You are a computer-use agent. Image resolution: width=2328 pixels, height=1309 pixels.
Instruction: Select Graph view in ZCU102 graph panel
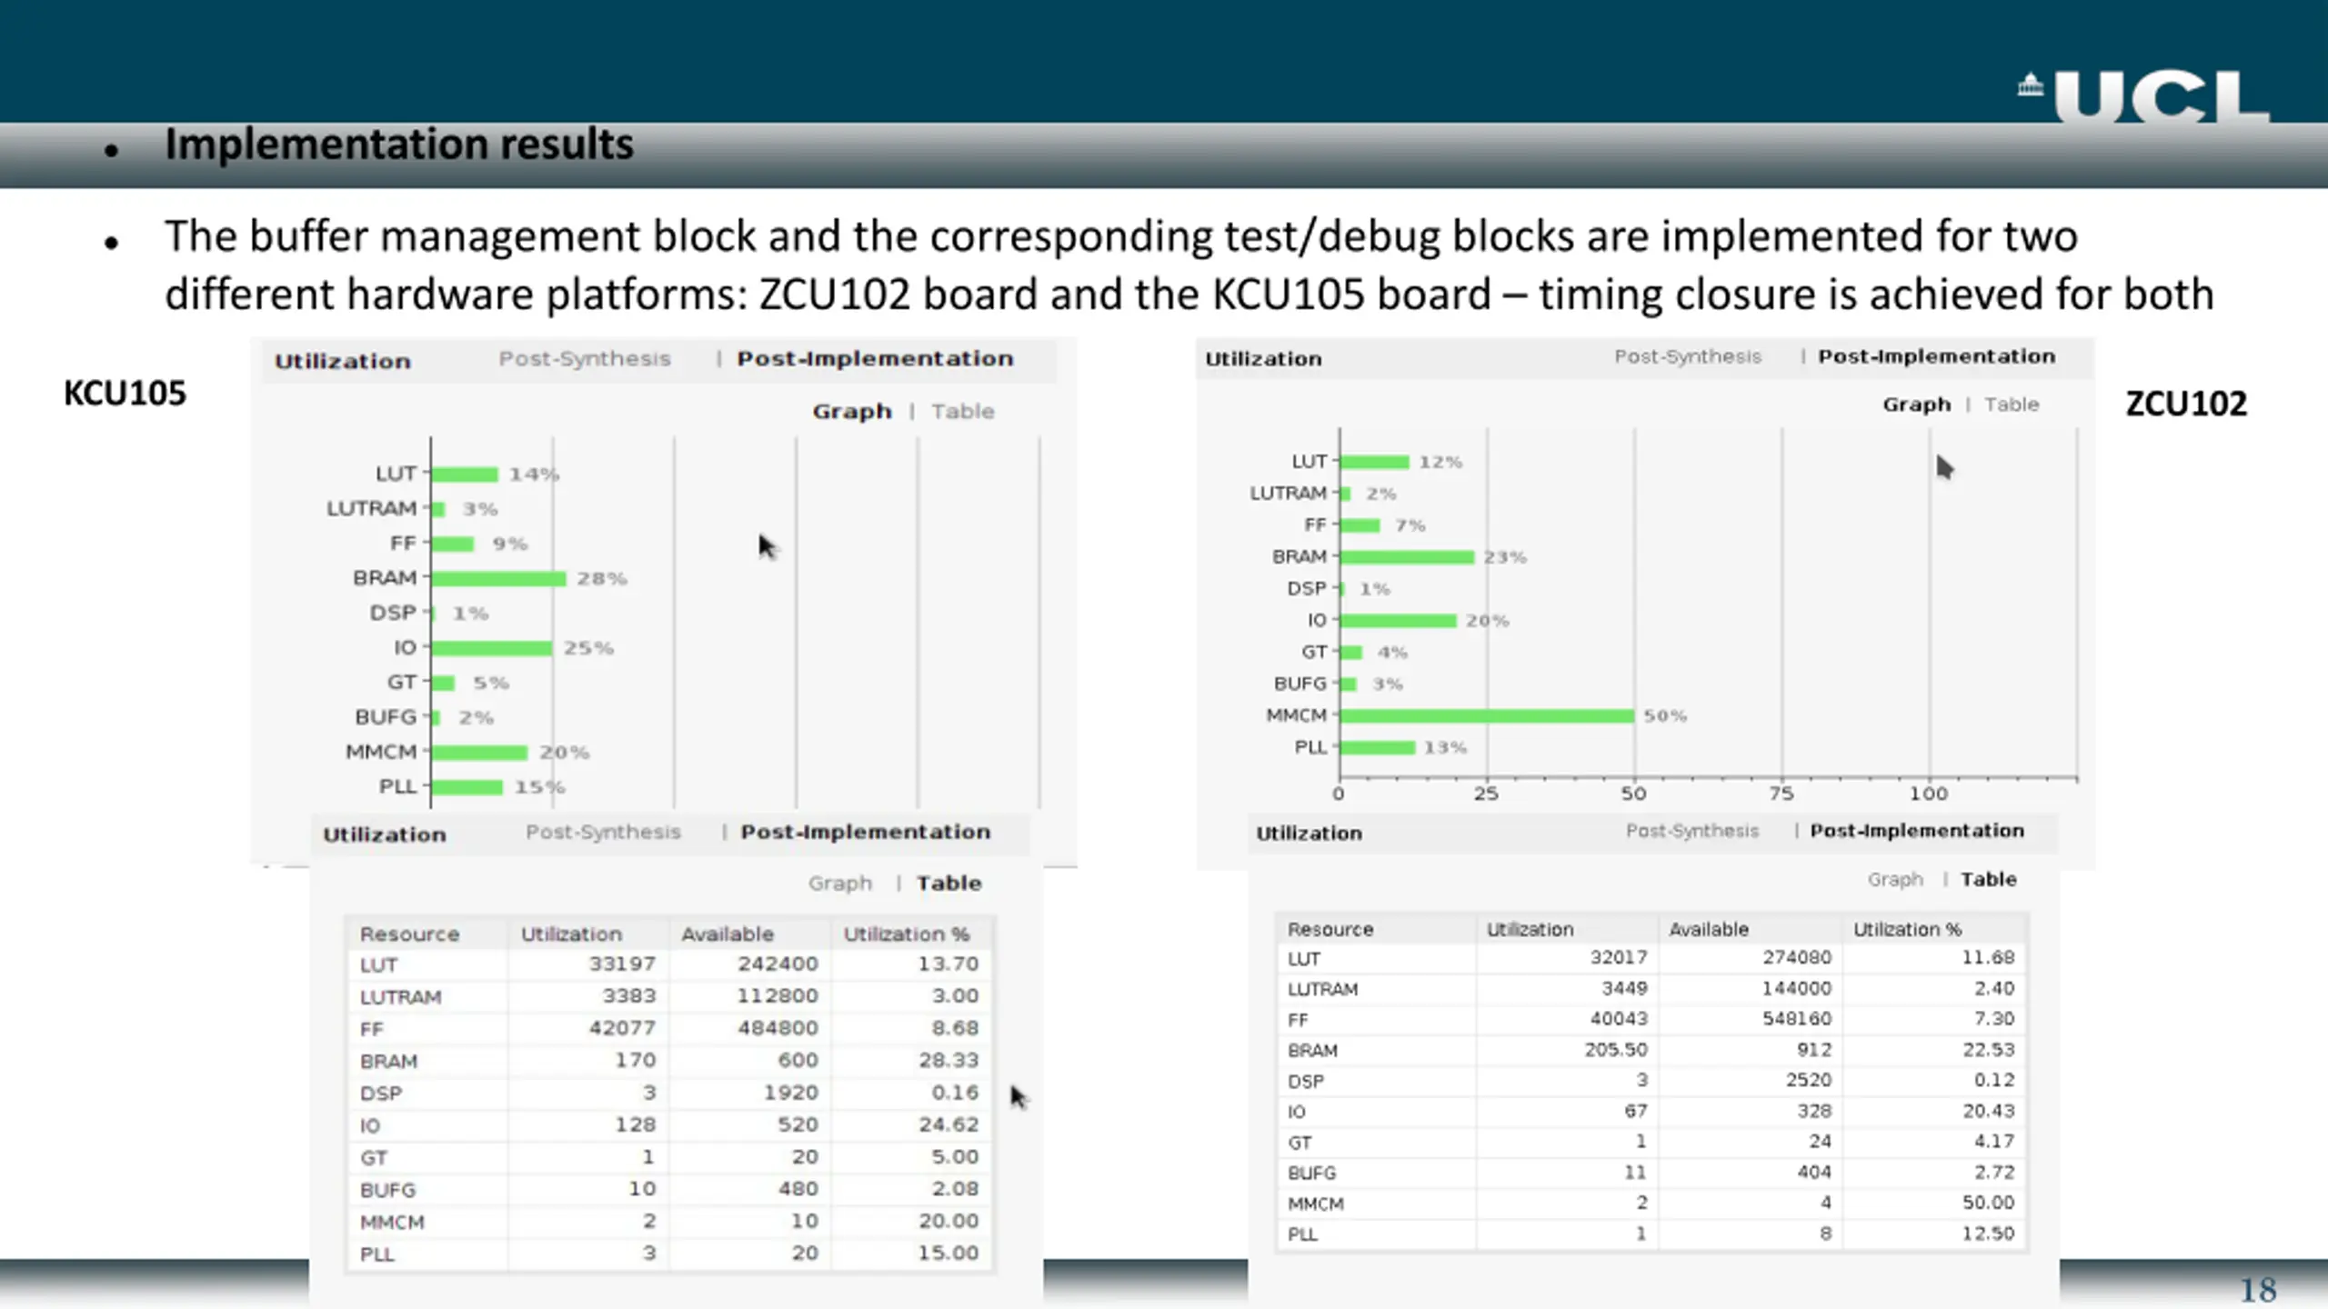1917,405
